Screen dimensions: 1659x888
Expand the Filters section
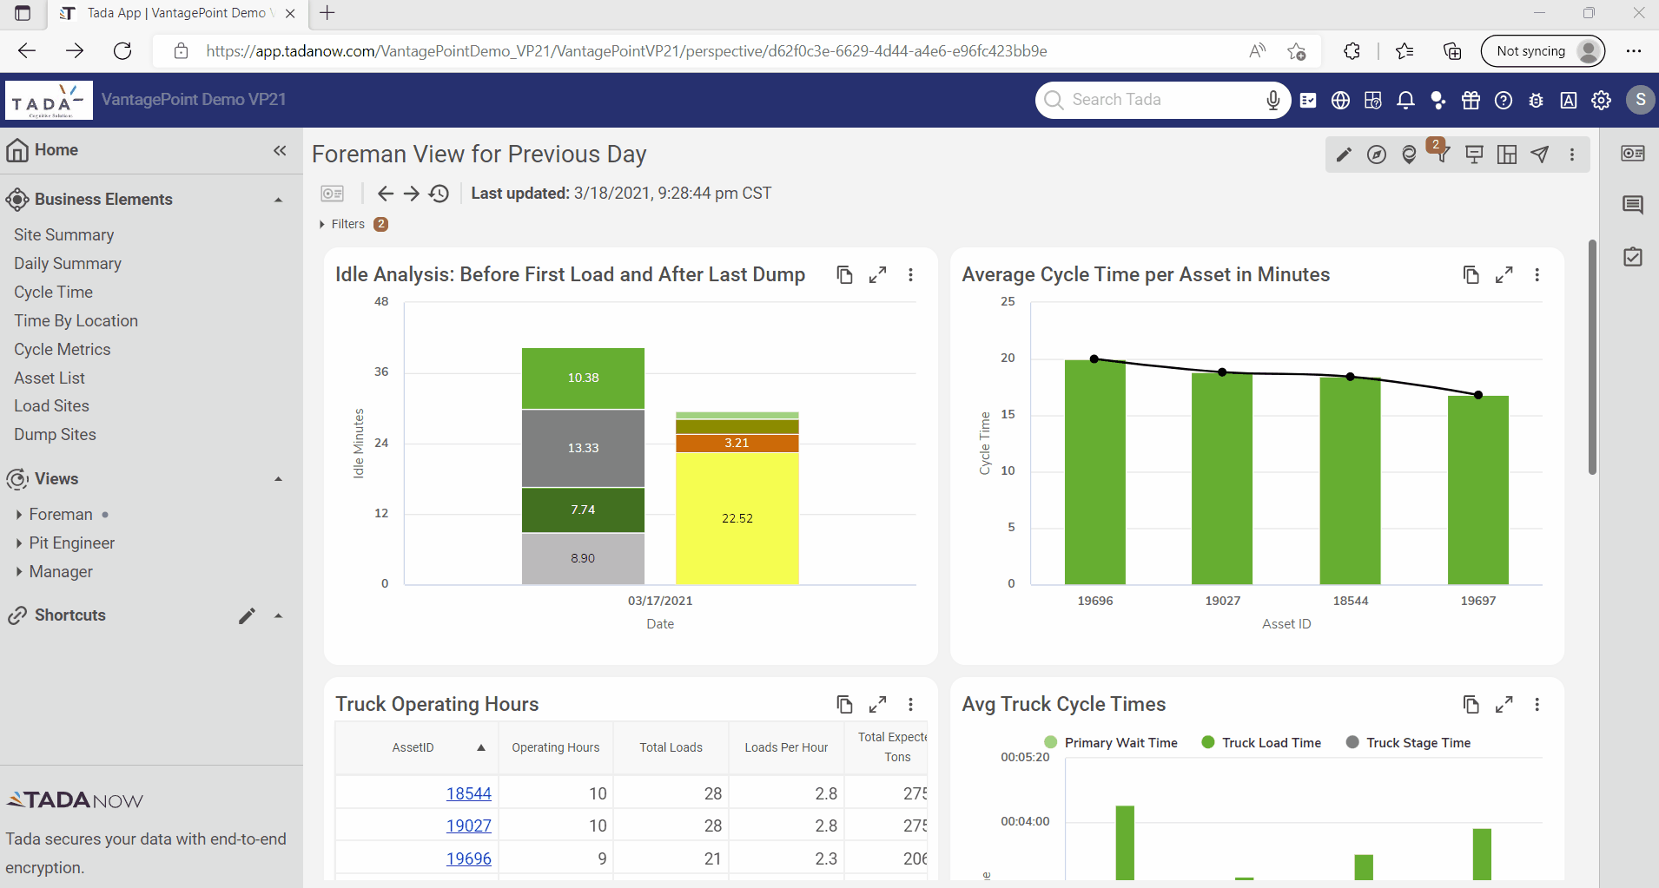[342, 224]
